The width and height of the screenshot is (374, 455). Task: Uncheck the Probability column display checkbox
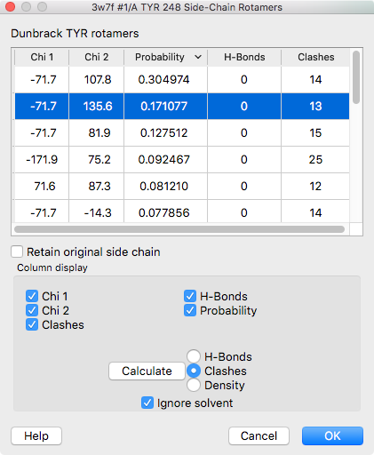click(190, 310)
